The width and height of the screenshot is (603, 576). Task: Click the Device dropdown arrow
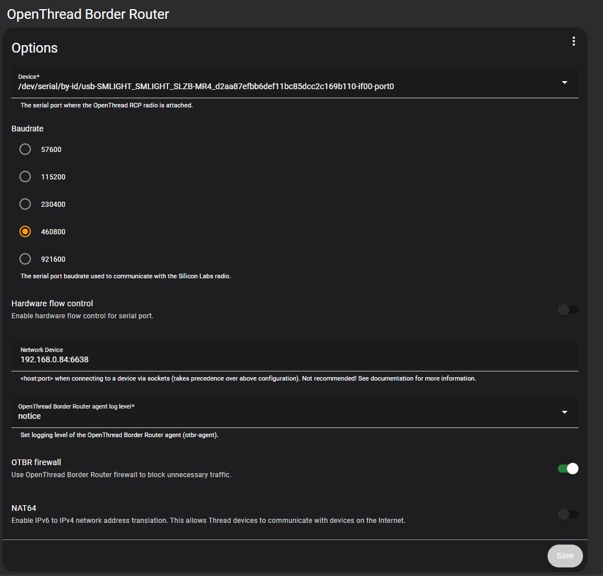pyautogui.click(x=564, y=82)
